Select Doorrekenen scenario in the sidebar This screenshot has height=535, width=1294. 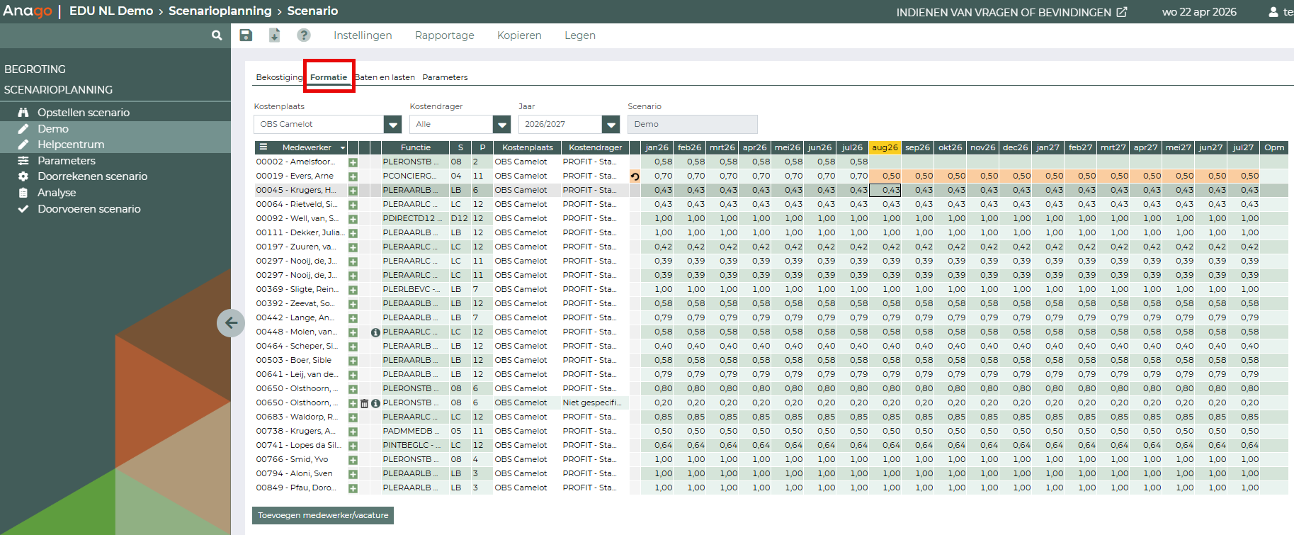(x=92, y=176)
